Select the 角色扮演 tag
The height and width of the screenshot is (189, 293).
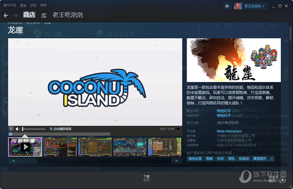[x=195, y=159]
